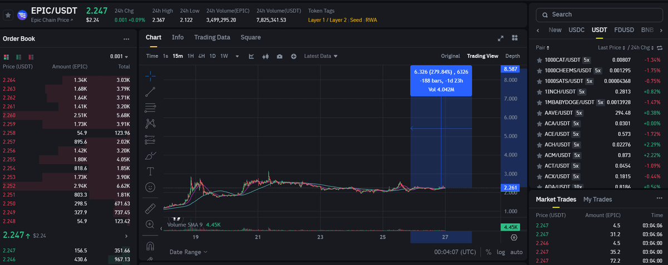Viewport: 668px width, 265px height.
Task: Open the chart layout grid icon
Action: 515,38
